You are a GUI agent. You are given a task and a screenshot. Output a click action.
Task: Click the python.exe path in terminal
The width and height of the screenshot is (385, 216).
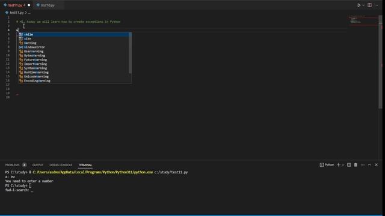(93, 172)
